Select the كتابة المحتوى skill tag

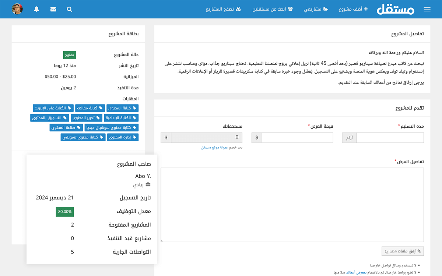point(123,108)
